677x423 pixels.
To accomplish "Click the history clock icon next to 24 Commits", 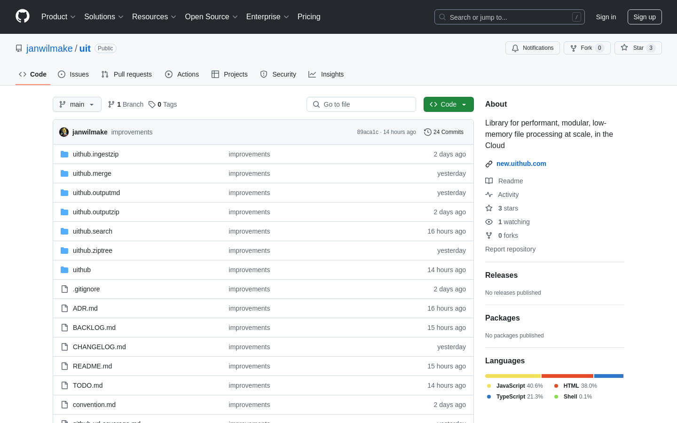I will tap(428, 132).
